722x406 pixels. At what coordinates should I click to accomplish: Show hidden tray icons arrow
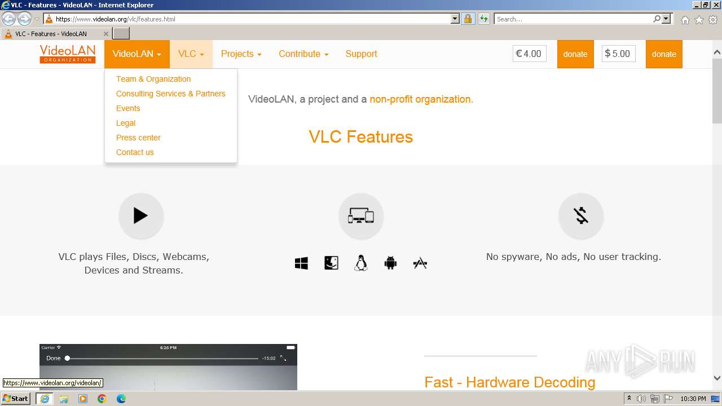629,399
